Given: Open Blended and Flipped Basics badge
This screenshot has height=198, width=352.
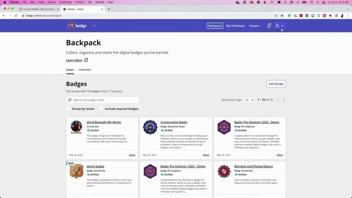Looking at the screenshot, I should 254,166.
